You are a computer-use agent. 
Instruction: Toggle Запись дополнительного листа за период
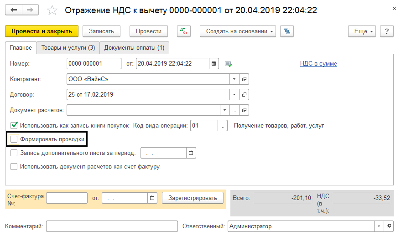[x=14, y=153]
